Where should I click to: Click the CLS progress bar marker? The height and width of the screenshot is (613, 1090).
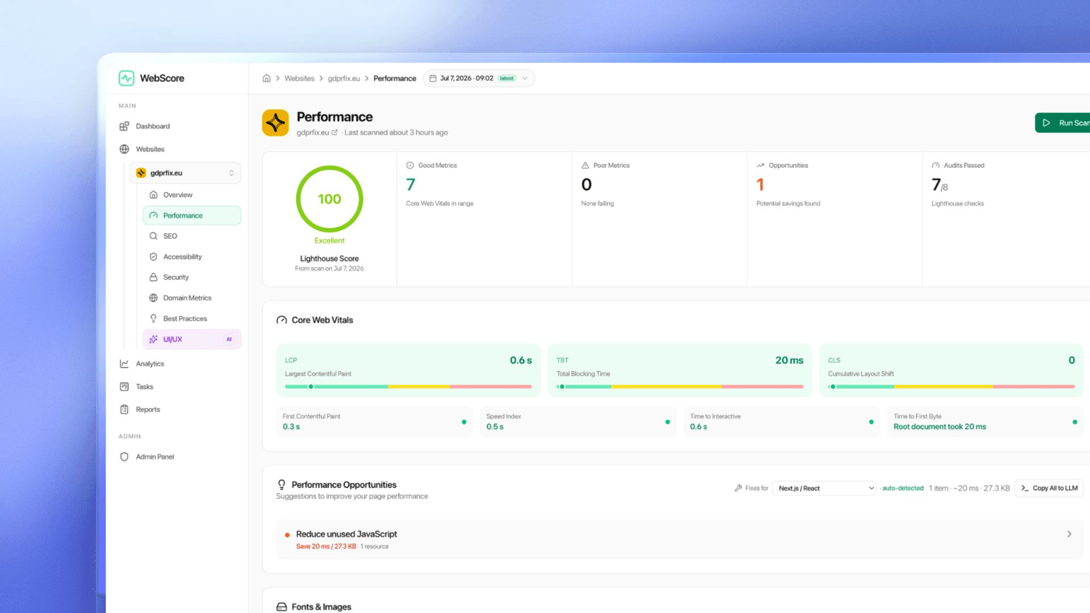(833, 387)
